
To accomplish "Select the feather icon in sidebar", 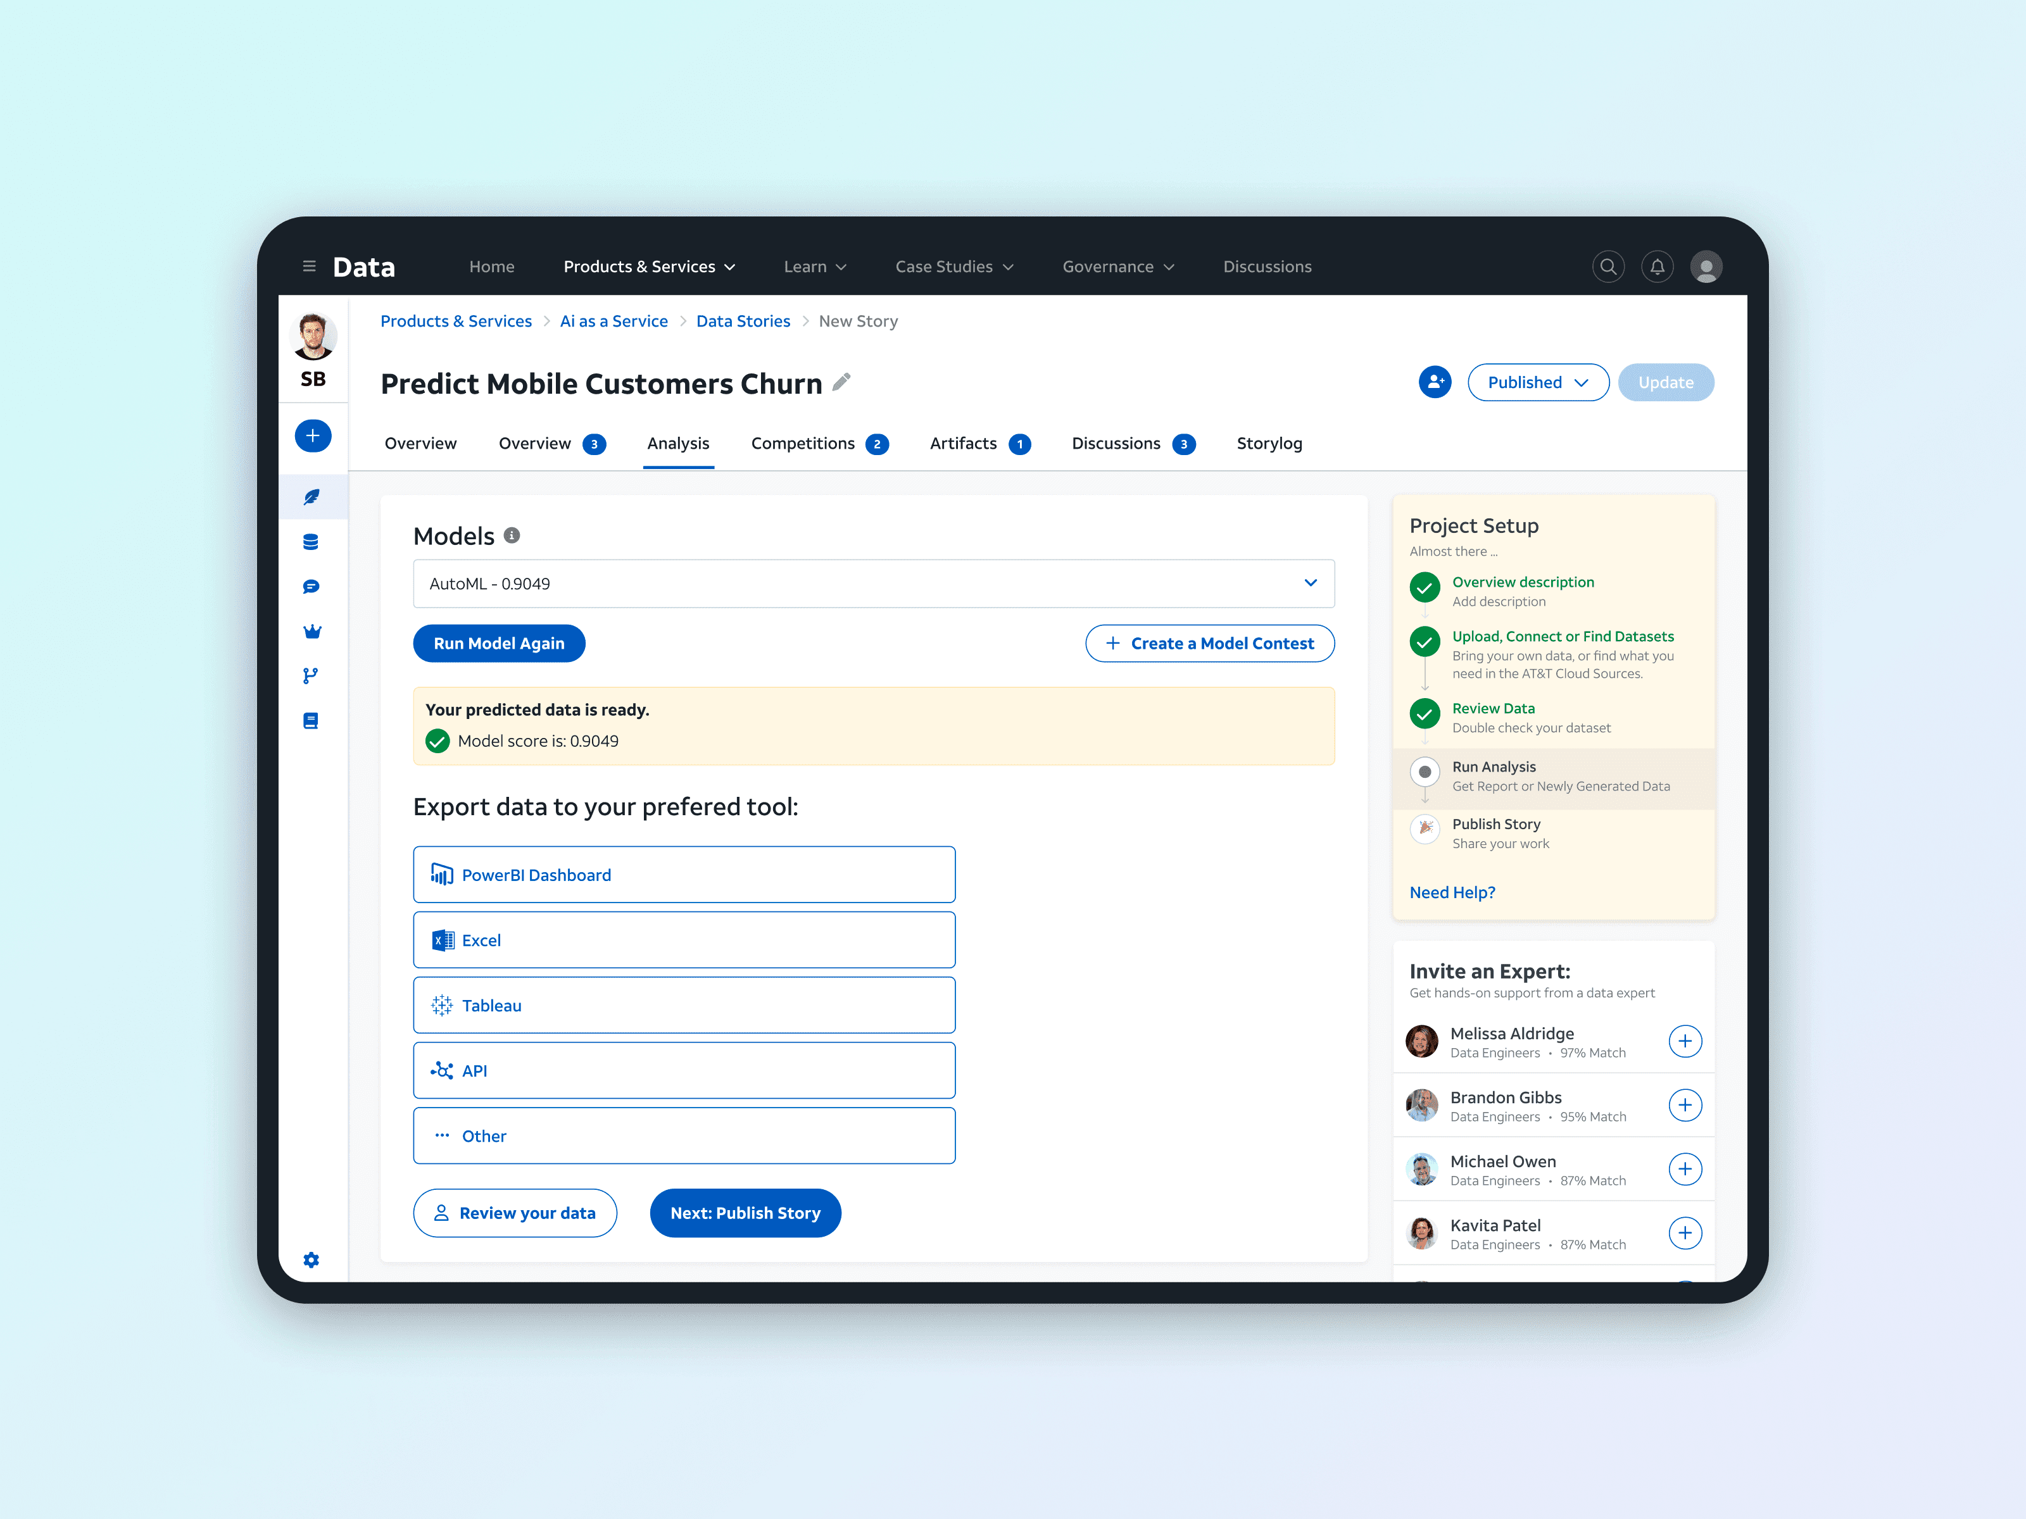I will point(311,497).
